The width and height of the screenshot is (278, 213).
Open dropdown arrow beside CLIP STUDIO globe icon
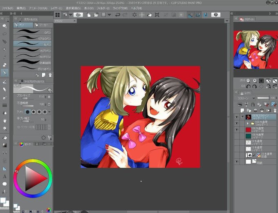70,15
